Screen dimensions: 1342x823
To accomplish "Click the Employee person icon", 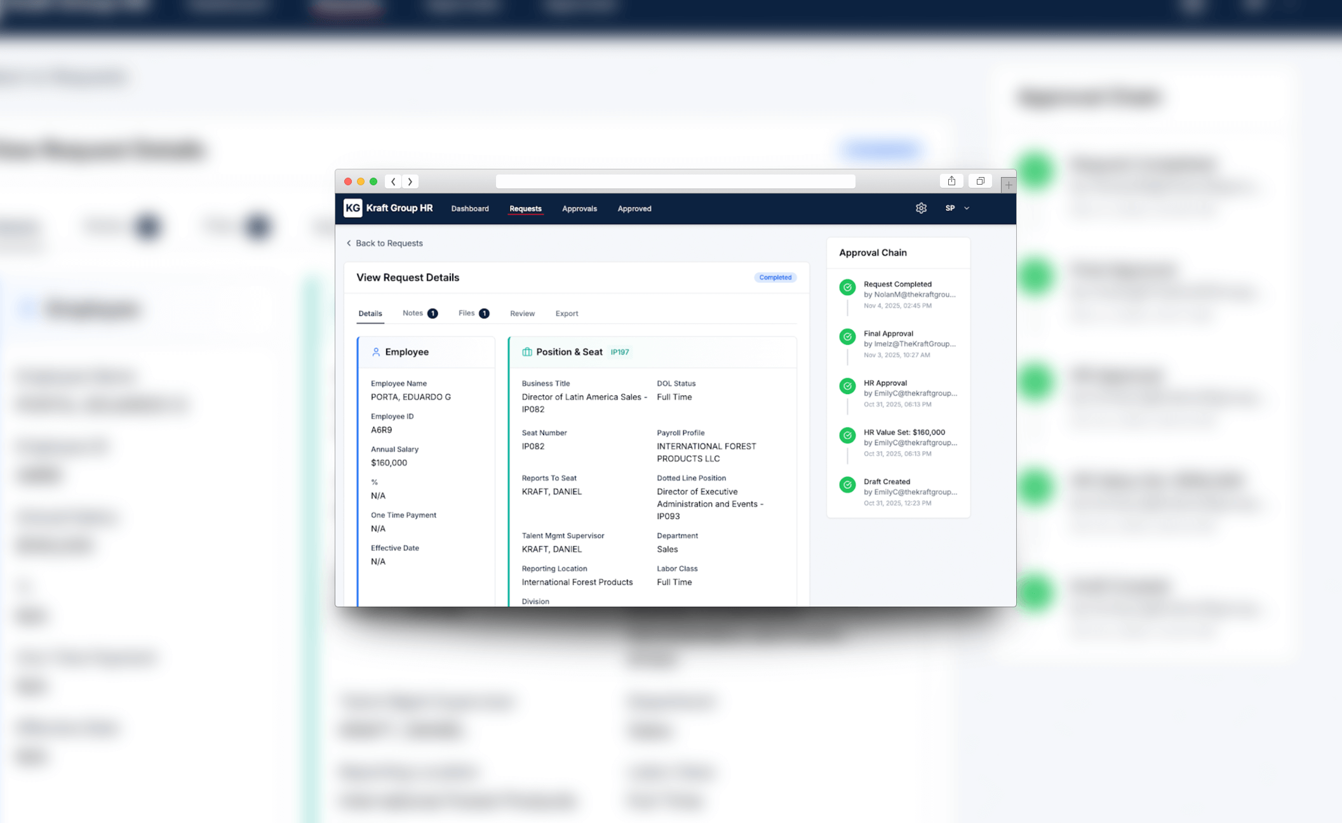I will click(376, 352).
